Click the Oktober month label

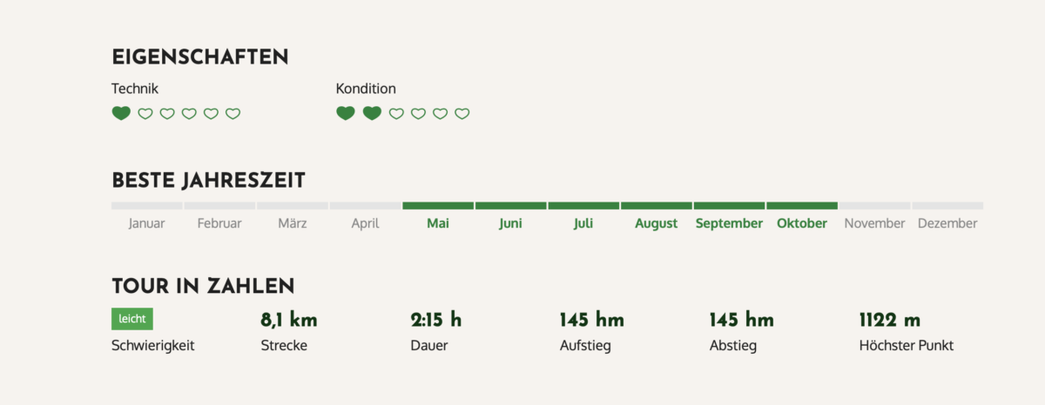click(802, 223)
